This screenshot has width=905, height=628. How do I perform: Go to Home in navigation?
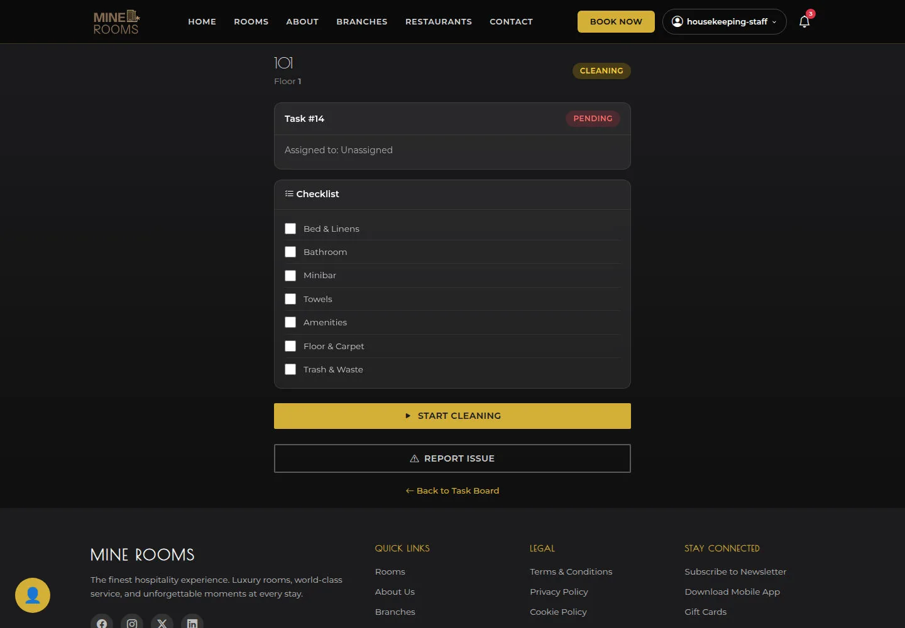pyautogui.click(x=202, y=22)
